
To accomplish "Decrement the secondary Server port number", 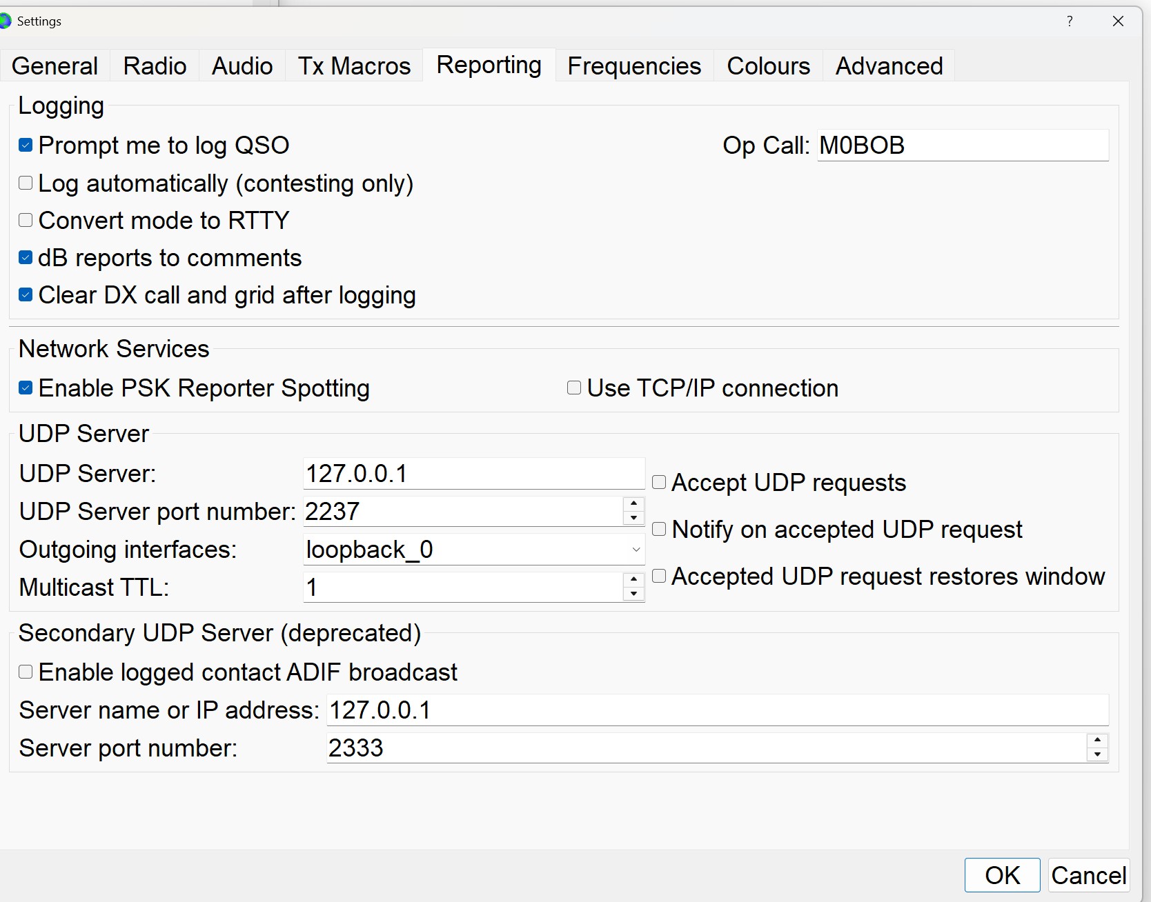I will point(1097,755).
